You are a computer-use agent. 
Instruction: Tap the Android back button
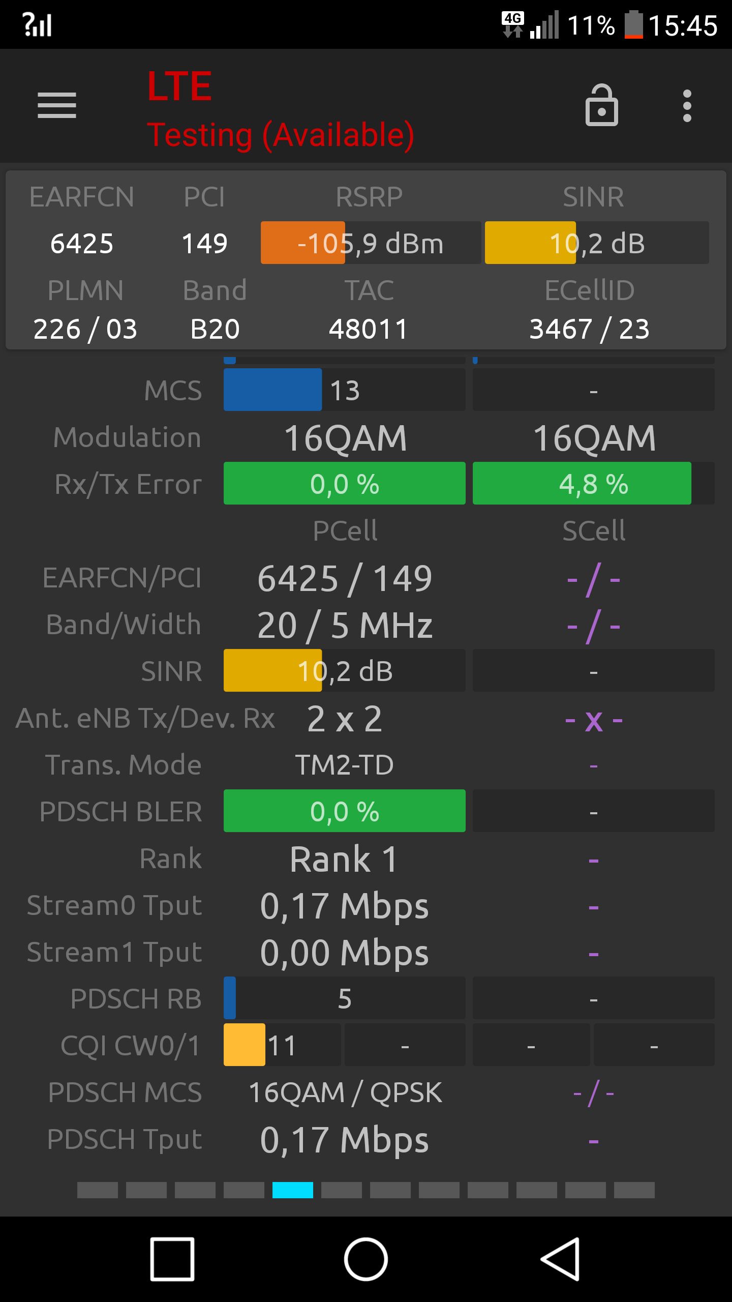click(x=561, y=1259)
